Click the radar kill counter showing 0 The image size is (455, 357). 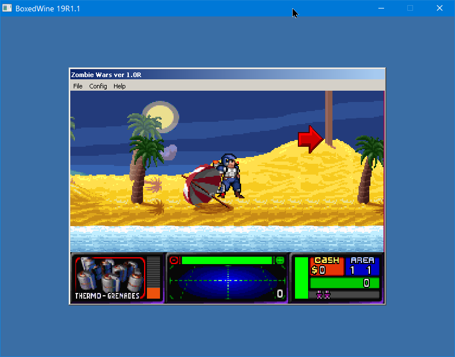(x=280, y=294)
